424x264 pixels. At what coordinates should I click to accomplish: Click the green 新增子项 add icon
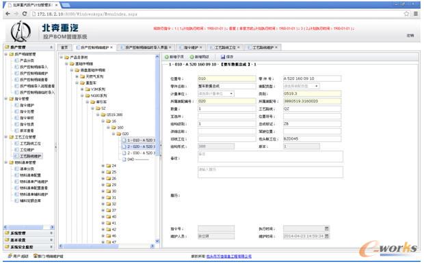167,57
